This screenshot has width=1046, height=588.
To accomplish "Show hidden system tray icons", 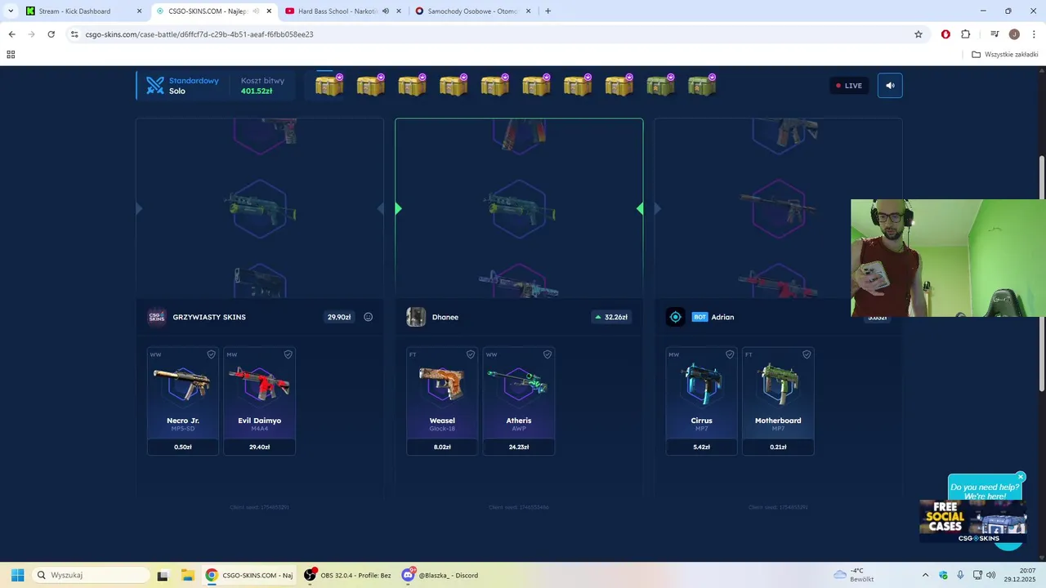I will point(925,575).
